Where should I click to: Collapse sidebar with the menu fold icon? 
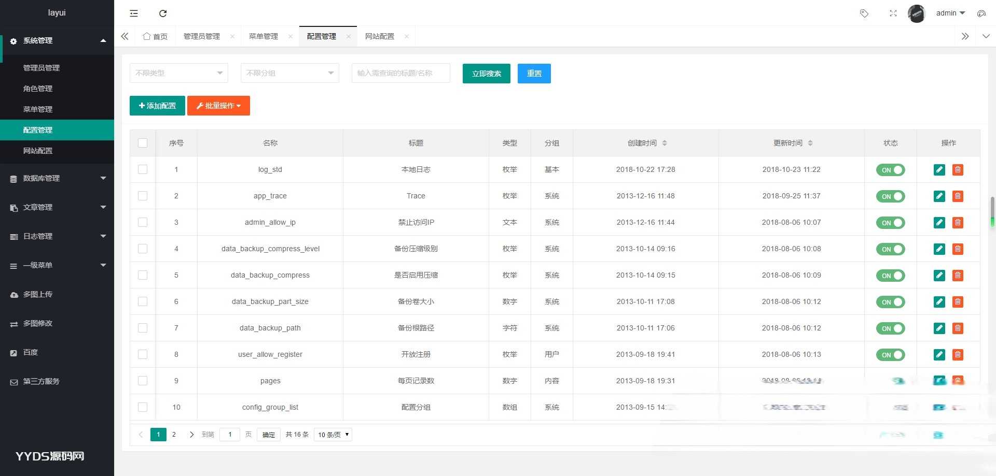click(x=134, y=13)
